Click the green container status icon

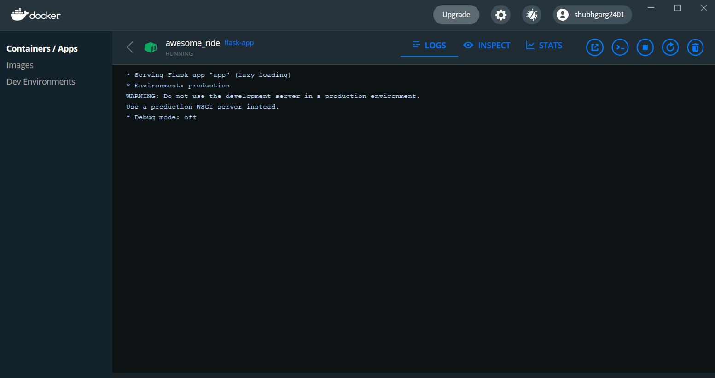pyautogui.click(x=151, y=47)
